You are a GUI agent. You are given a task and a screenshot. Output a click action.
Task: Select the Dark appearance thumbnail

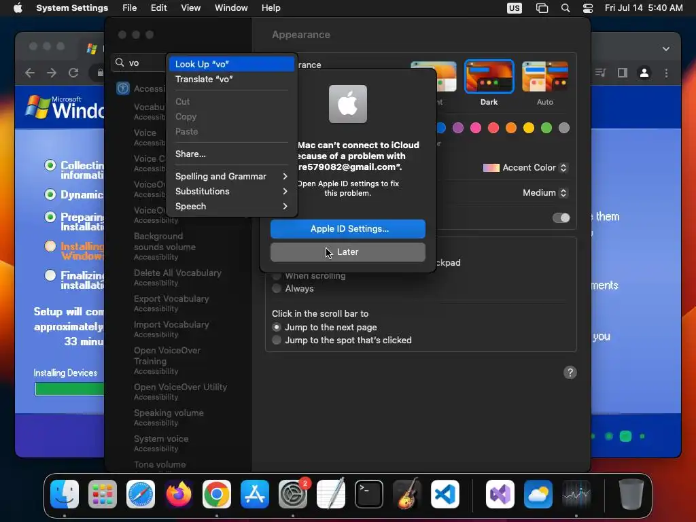489,76
